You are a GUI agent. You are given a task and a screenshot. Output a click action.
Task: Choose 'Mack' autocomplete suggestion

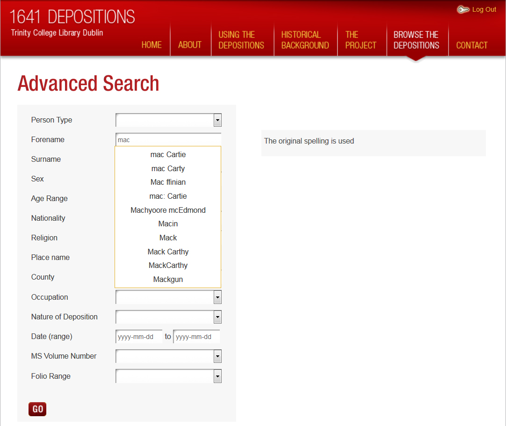168,238
